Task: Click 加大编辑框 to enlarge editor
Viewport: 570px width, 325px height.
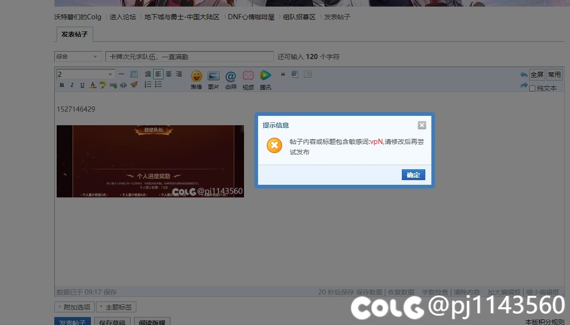Action: 504,292
